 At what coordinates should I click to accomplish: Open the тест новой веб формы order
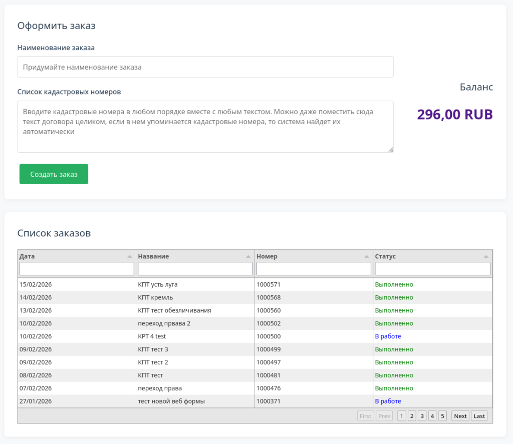tap(171, 401)
